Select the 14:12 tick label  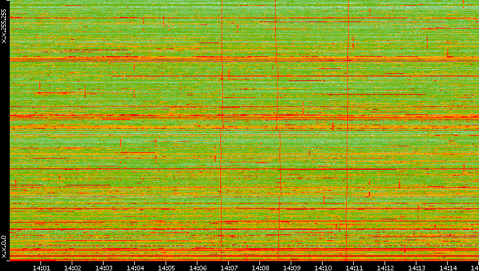(x=385, y=268)
